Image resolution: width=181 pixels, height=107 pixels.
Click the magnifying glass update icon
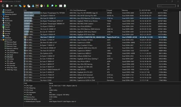[52, 6]
